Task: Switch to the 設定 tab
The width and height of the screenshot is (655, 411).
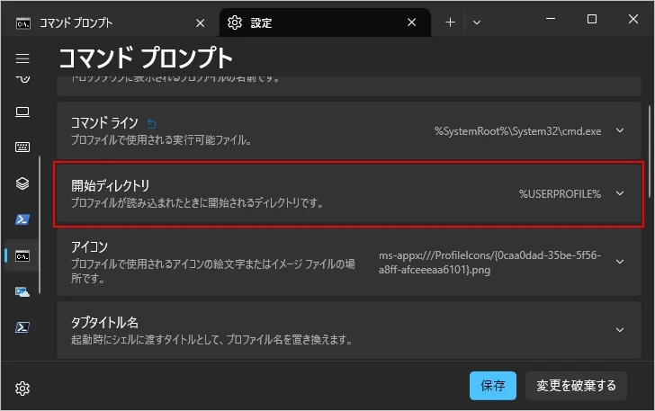Action: pos(325,22)
